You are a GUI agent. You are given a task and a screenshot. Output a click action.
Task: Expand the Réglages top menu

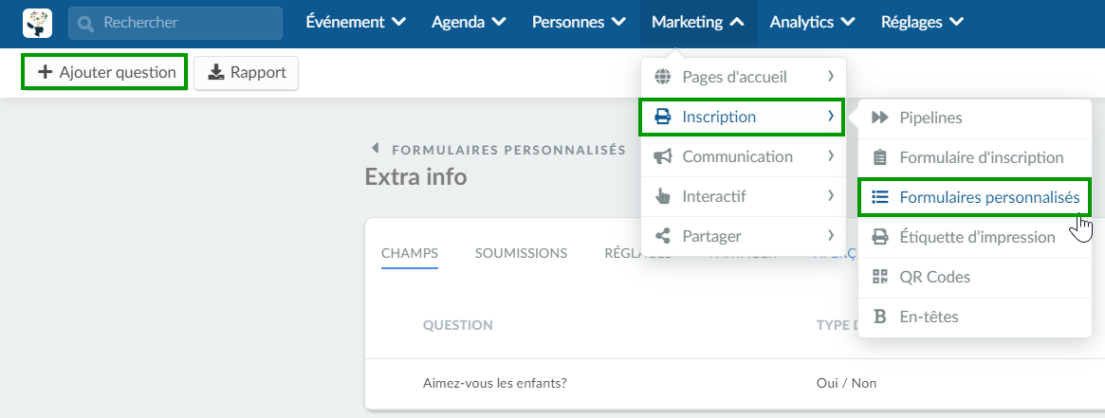[x=922, y=23]
